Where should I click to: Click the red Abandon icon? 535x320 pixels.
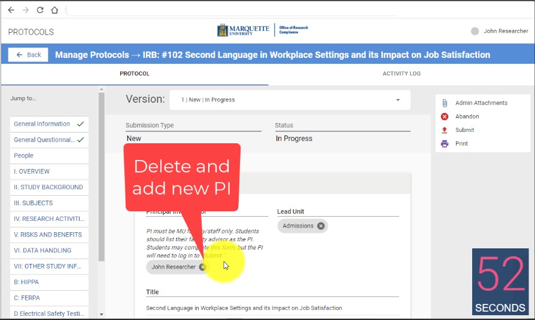(x=445, y=117)
